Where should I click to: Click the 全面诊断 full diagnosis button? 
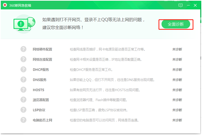[176, 24]
